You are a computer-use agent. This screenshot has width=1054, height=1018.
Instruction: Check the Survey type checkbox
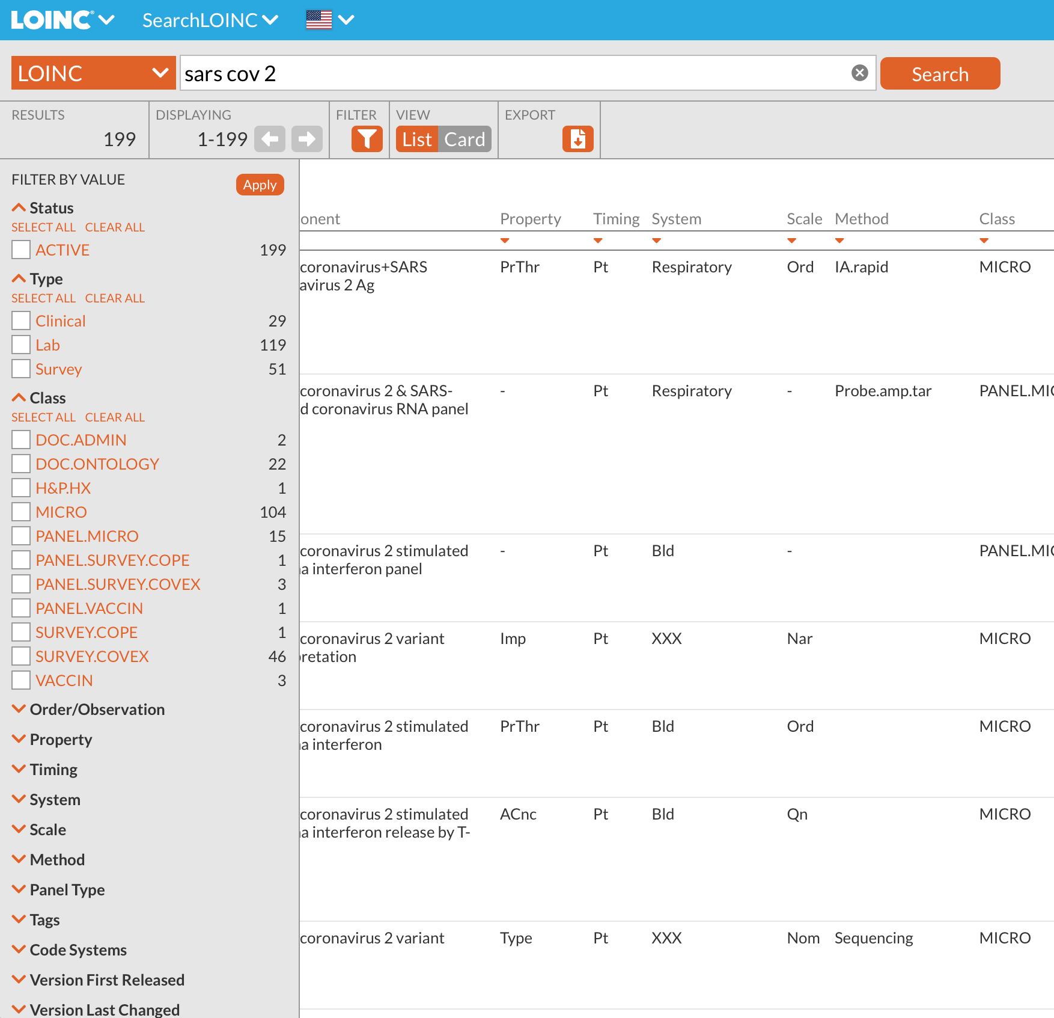pos(21,369)
